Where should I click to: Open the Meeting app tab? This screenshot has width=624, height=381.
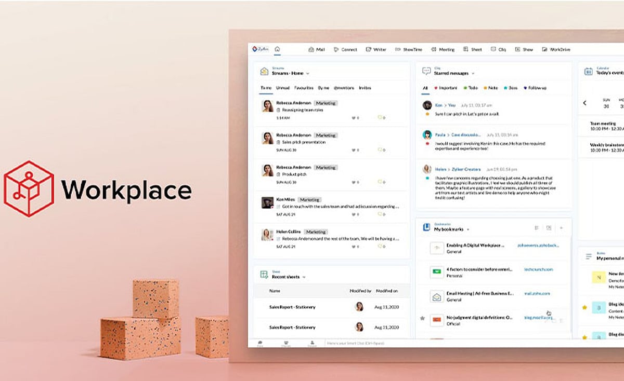[x=443, y=49]
